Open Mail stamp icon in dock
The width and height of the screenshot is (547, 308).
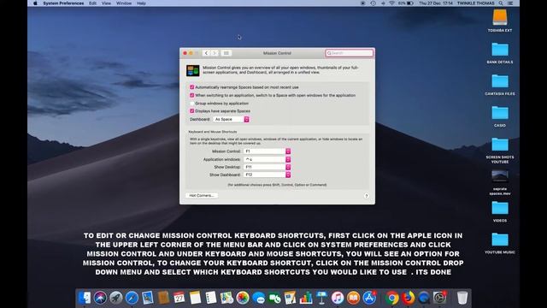tap(148, 298)
